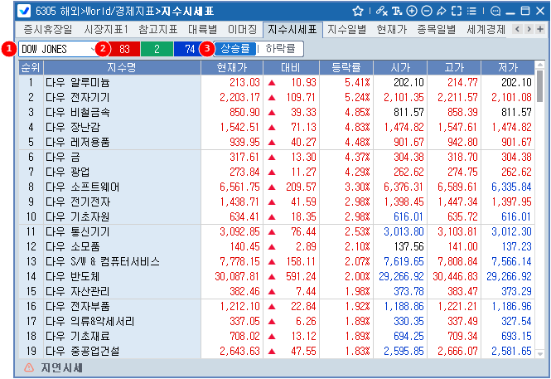
Task: Open the chat help bubble icon
Action: click(x=495, y=11)
